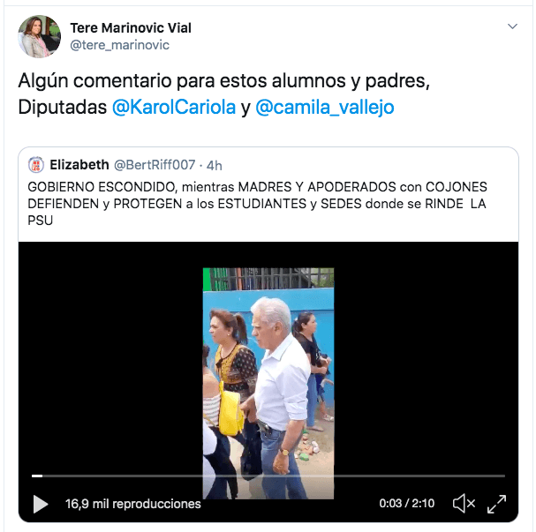Click the @camila_vallejo mention
Viewport: 536px width, 532px height.
(325, 108)
